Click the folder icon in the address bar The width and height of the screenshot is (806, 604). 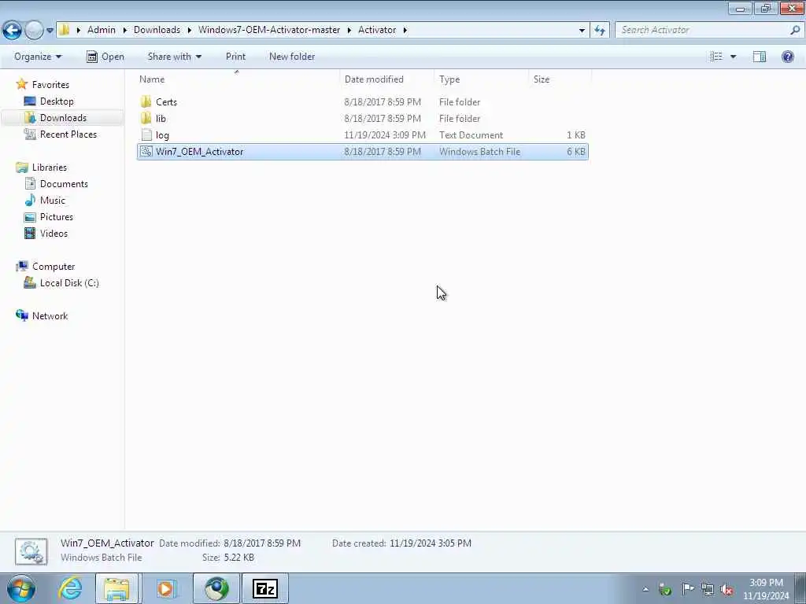click(x=65, y=30)
